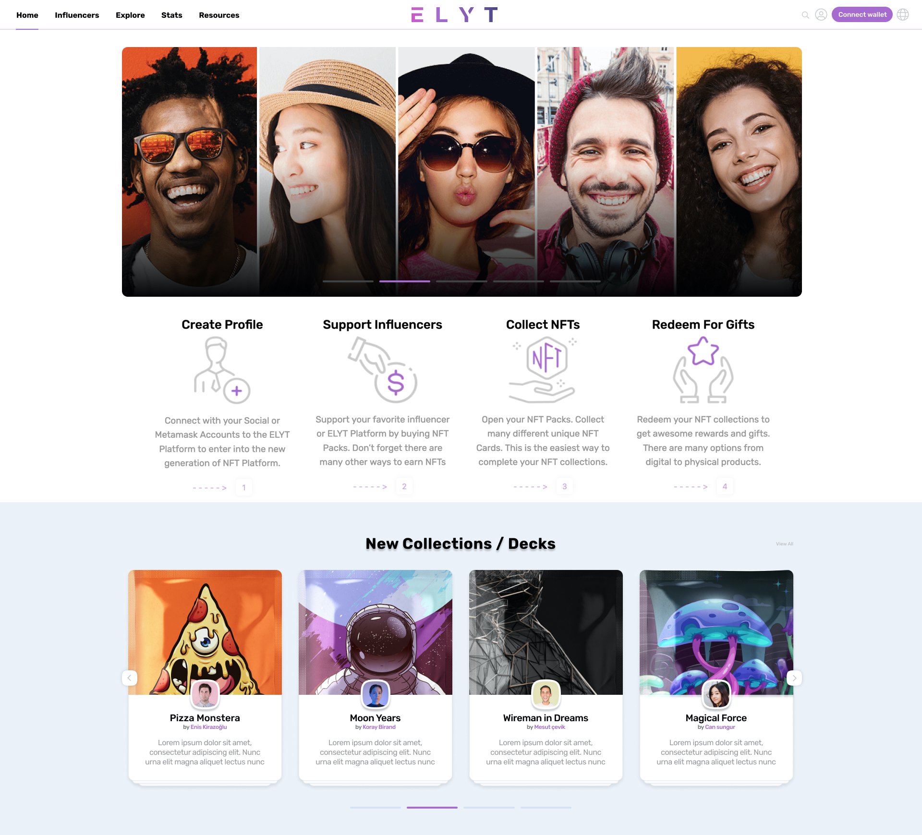Open the globe language selector

point(903,15)
